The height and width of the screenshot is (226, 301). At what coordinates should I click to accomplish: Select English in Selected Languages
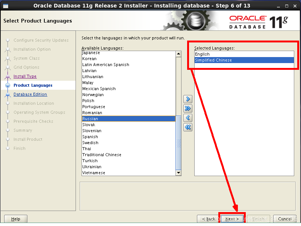(244, 54)
